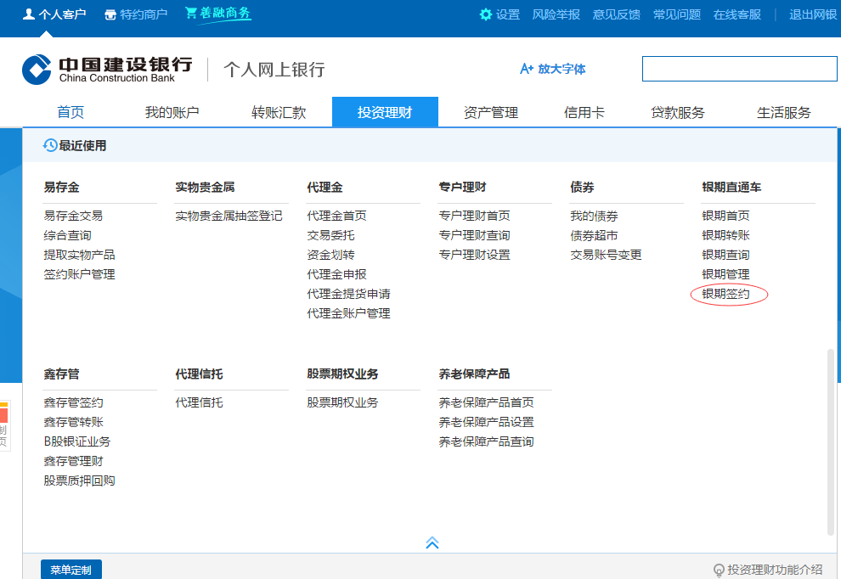Open the 转账汇款 tab
Image resolution: width=841 pixels, height=579 pixels.
click(x=279, y=112)
